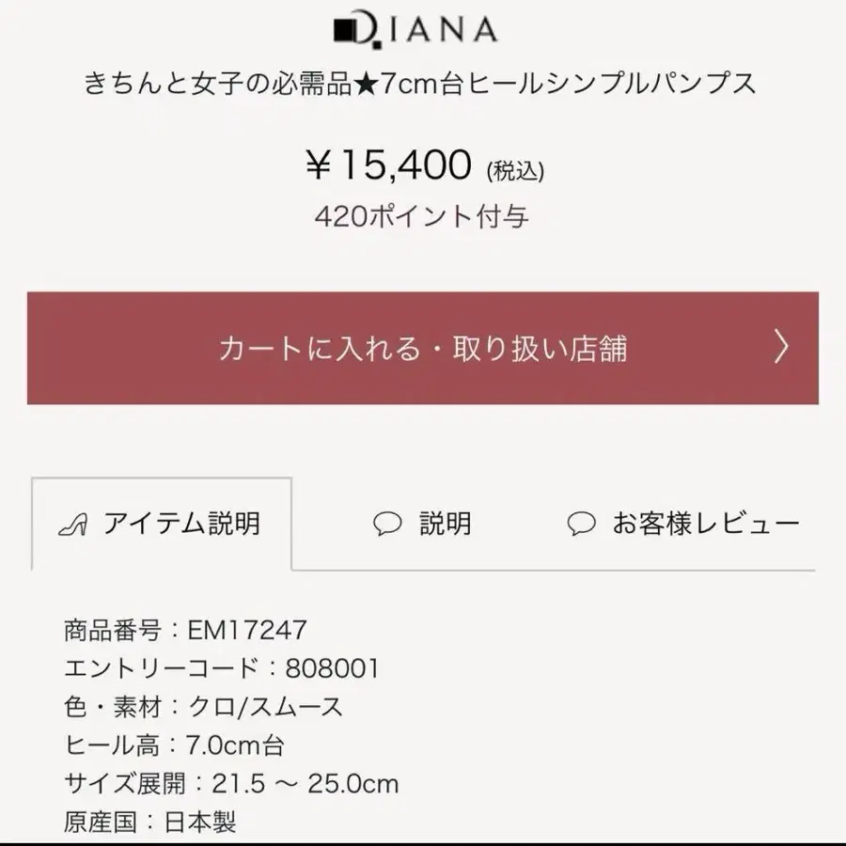Click the (税込) tax label
The height and width of the screenshot is (846, 846).
pos(515,171)
